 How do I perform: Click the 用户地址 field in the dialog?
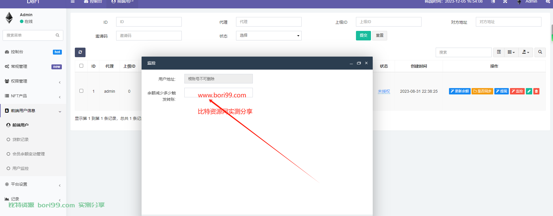coord(218,79)
